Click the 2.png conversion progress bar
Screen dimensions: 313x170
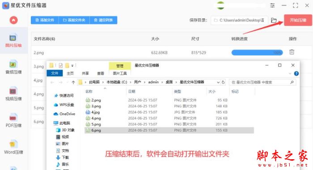click(x=257, y=52)
